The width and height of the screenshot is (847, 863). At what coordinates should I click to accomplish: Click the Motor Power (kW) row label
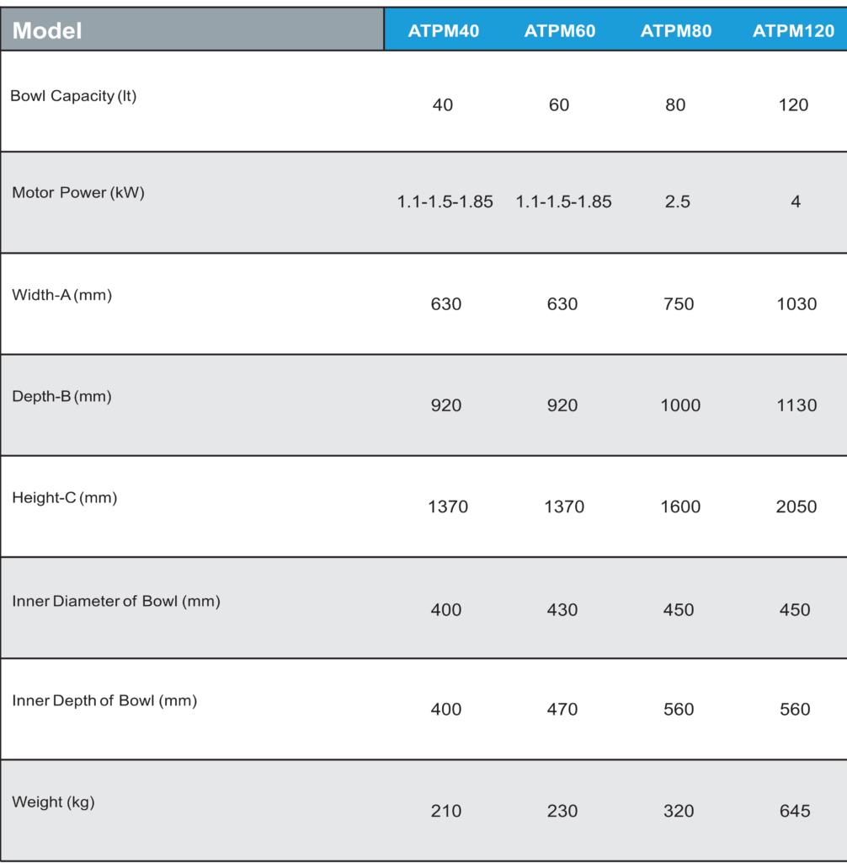coord(78,193)
